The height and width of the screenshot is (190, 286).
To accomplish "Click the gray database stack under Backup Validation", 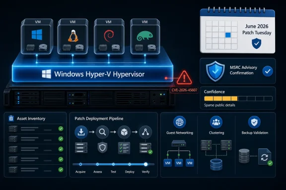I will 244,156.
